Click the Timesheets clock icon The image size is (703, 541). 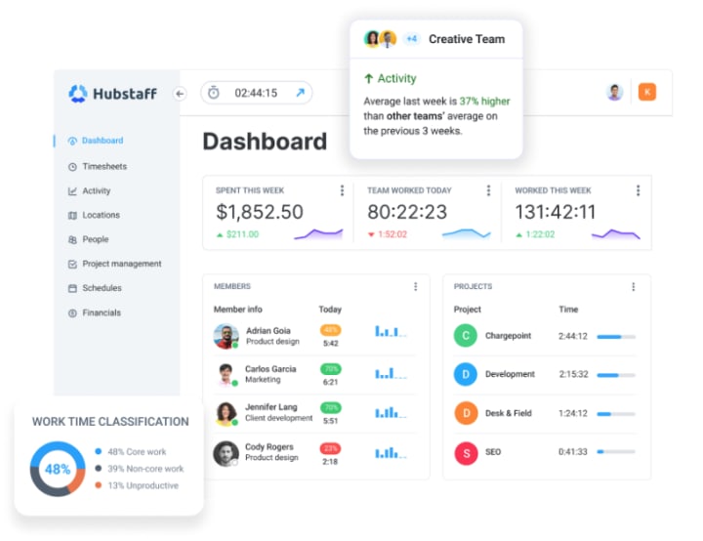tap(72, 167)
